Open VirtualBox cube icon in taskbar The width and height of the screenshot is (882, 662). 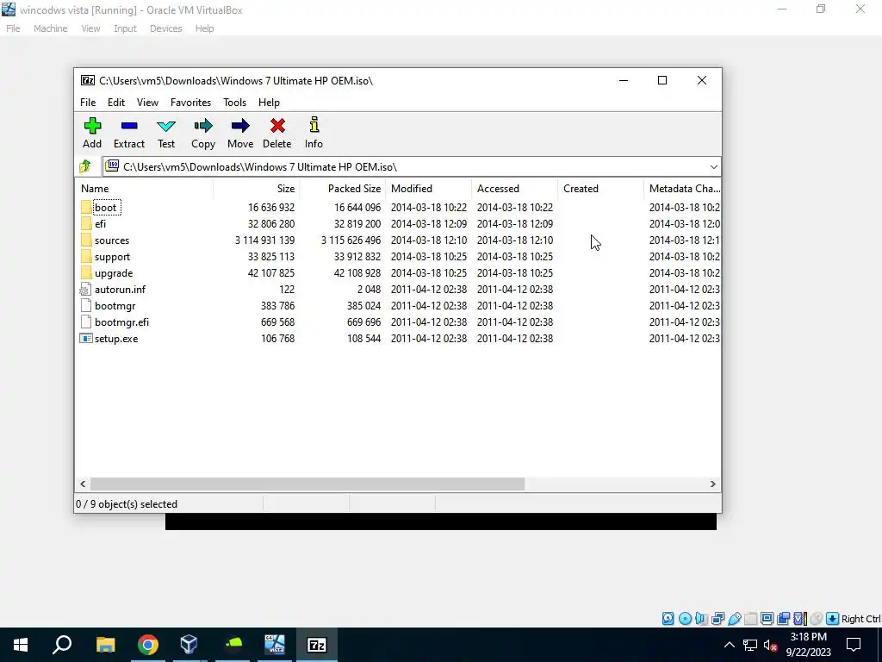189,645
